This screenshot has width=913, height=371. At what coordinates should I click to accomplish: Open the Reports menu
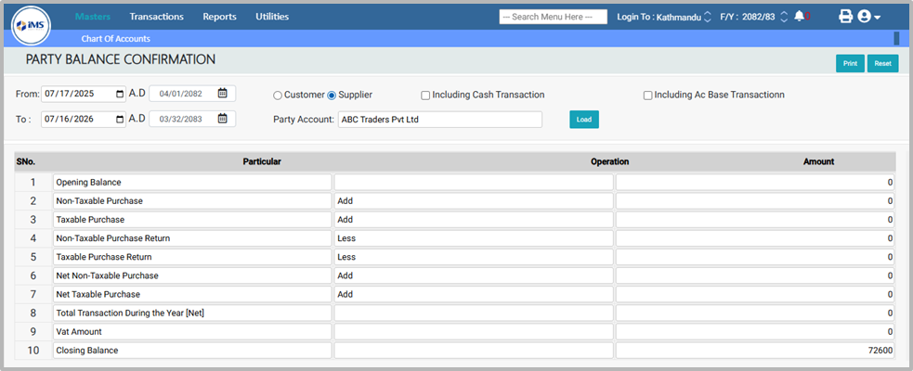(x=219, y=17)
